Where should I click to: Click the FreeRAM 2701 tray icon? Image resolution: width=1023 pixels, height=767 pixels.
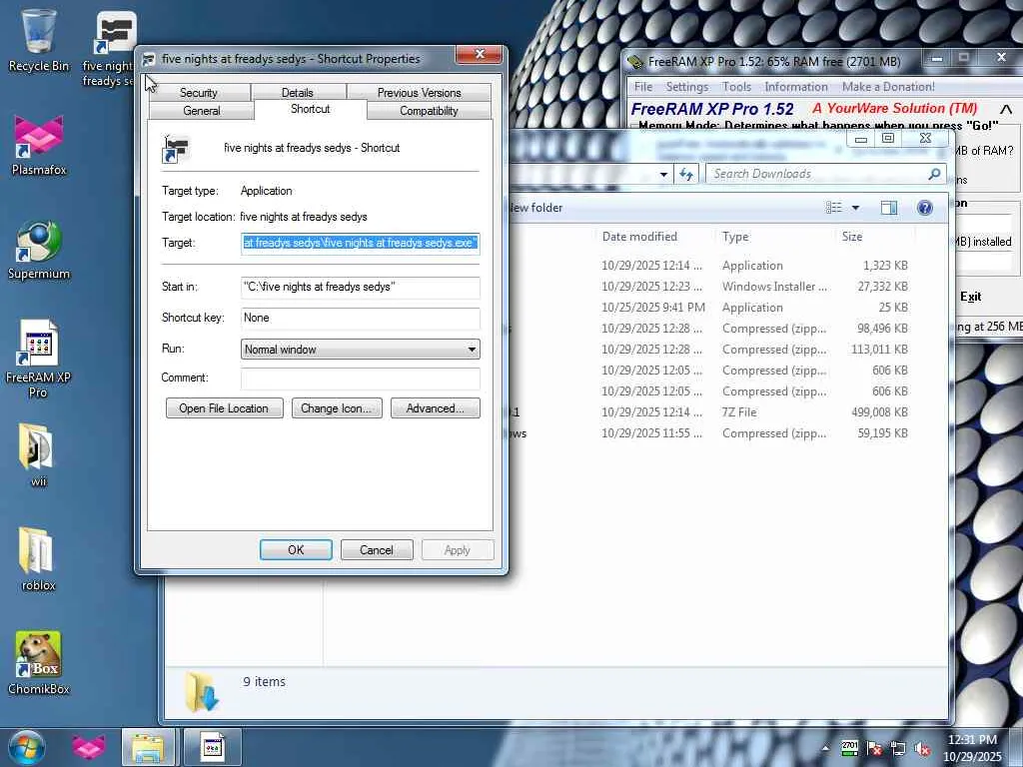point(849,747)
